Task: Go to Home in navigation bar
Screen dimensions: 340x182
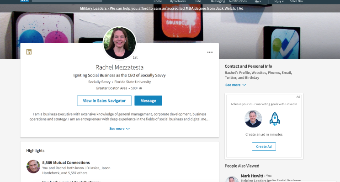Action: pos(158,1)
